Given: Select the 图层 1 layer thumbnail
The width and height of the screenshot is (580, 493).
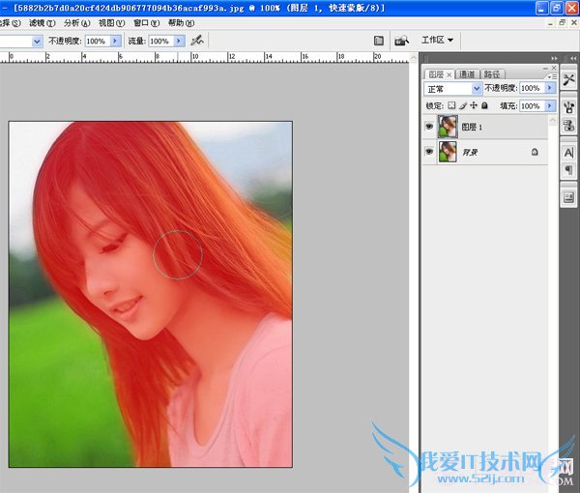Looking at the screenshot, I should 448,126.
